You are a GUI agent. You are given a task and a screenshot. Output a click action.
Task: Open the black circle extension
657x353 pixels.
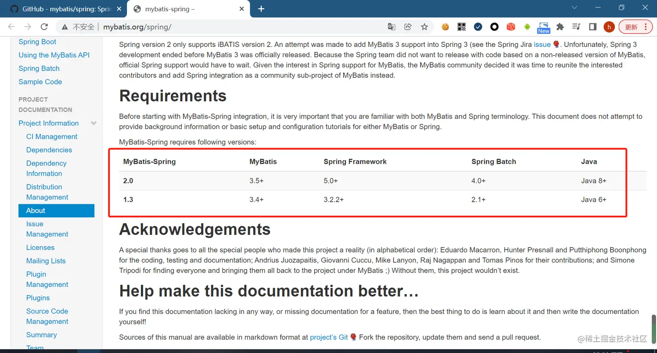[494, 27]
